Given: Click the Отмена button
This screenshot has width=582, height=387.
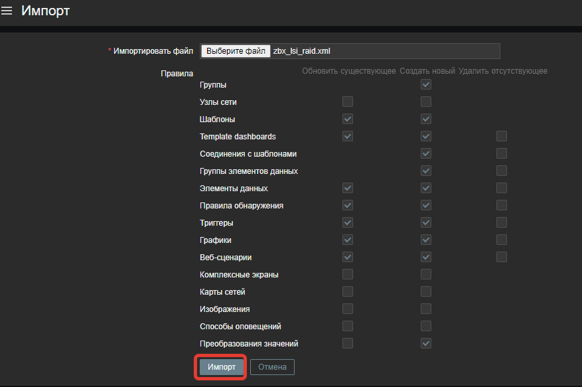Looking at the screenshot, I should (x=272, y=367).
